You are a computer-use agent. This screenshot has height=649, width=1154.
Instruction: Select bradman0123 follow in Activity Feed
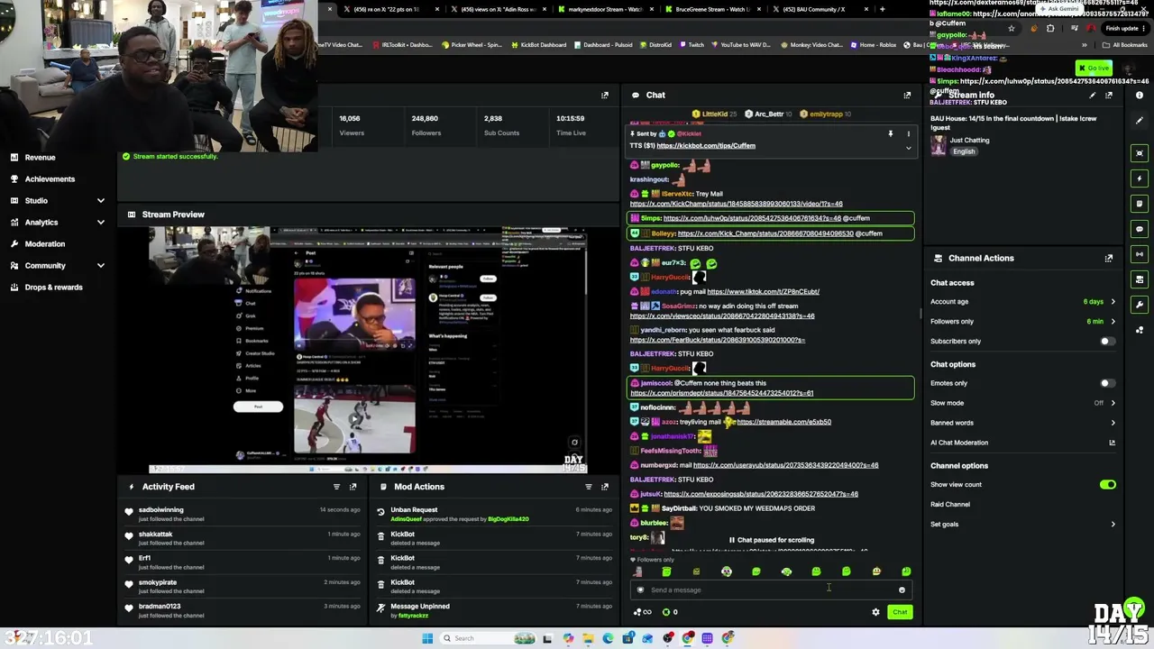tap(241, 610)
